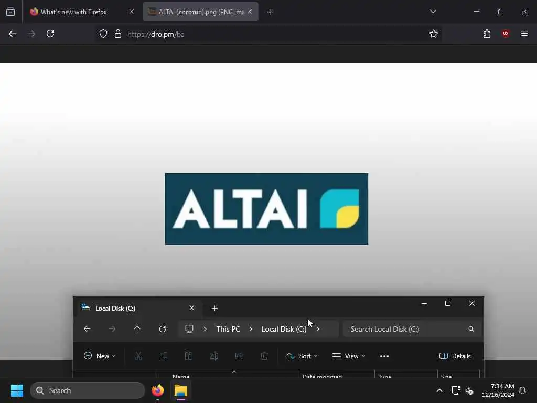Image resolution: width=537 pixels, height=403 pixels.
Task: Click the Paste clipboard icon
Action: pyautogui.click(x=189, y=356)
